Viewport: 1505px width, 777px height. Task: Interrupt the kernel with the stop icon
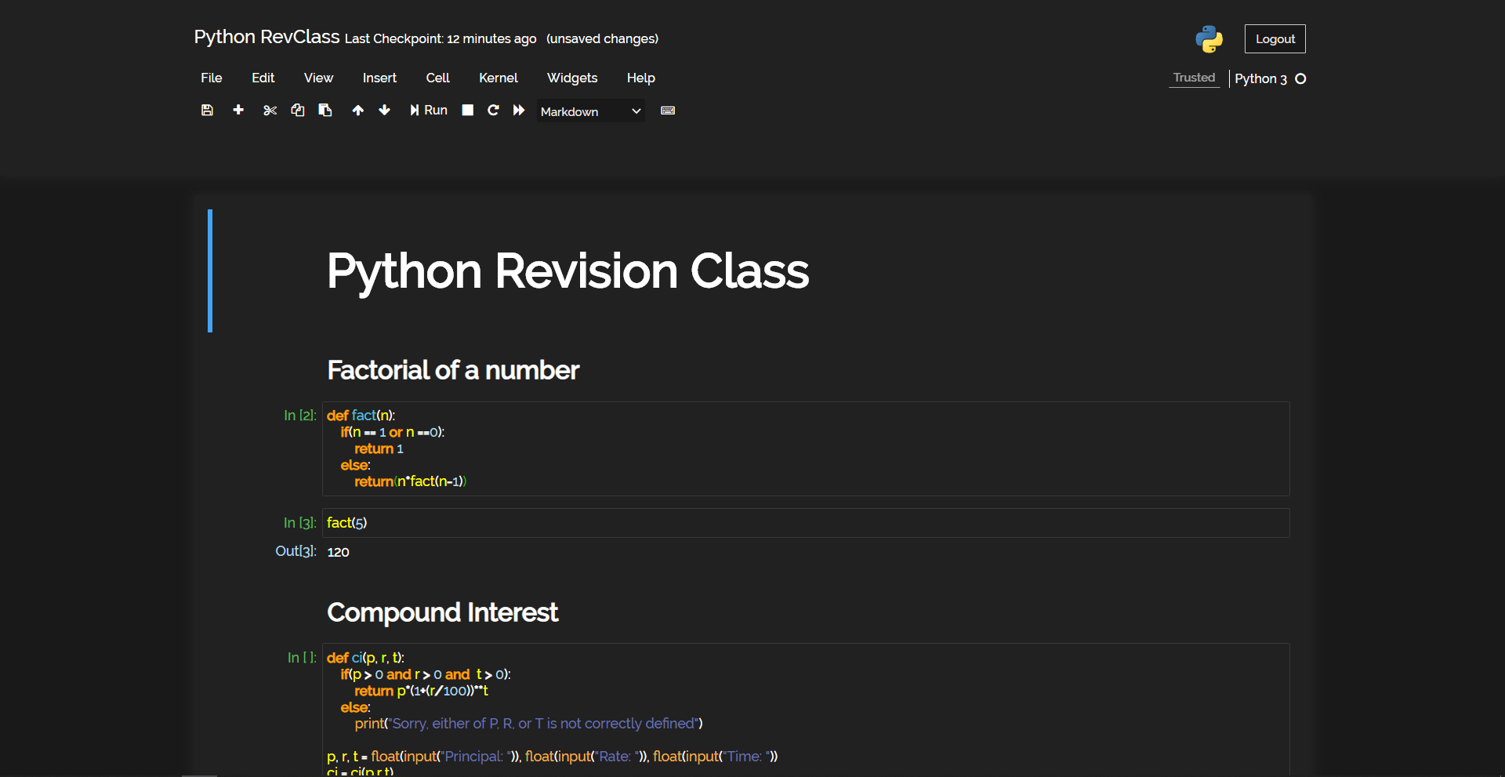tap(468, 111)
